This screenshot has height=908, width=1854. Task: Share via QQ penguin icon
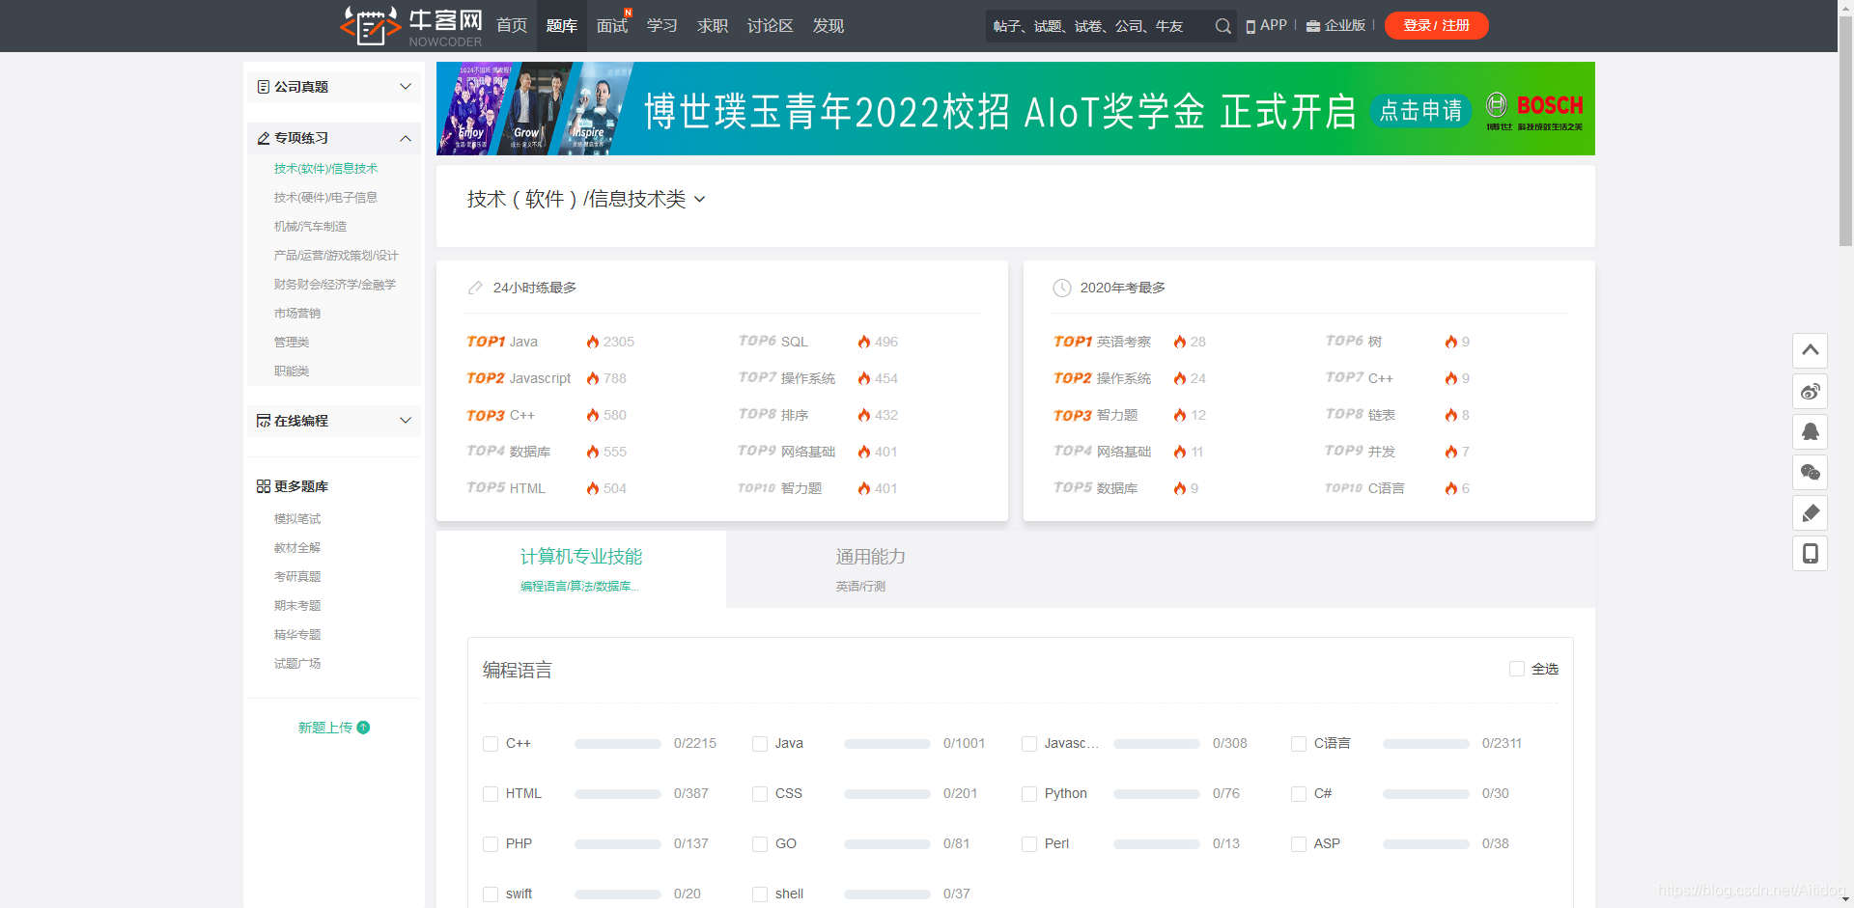(x=1811, y=431)
